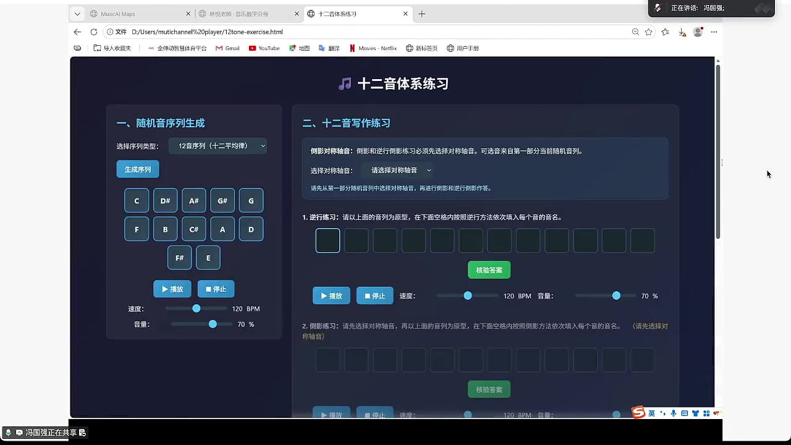Expand the 选择对称轴音 dropdown
791x445 pixels.
pos(399,170)
